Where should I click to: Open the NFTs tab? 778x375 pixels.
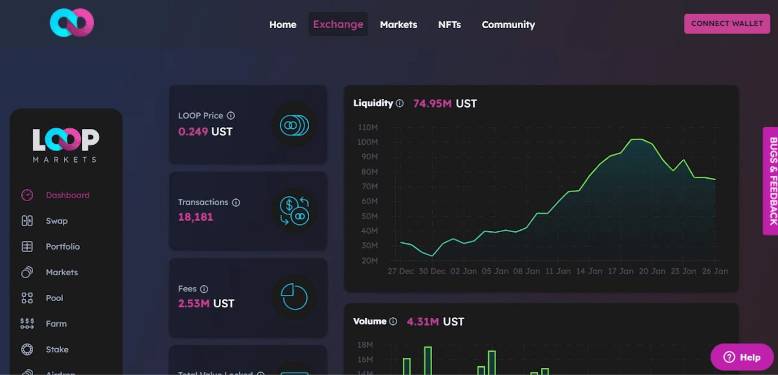[450, 25]
